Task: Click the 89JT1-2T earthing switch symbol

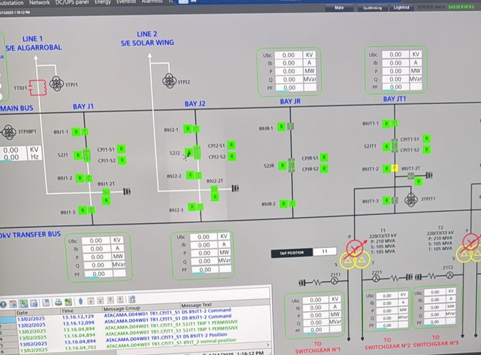Action: (412, 177)
